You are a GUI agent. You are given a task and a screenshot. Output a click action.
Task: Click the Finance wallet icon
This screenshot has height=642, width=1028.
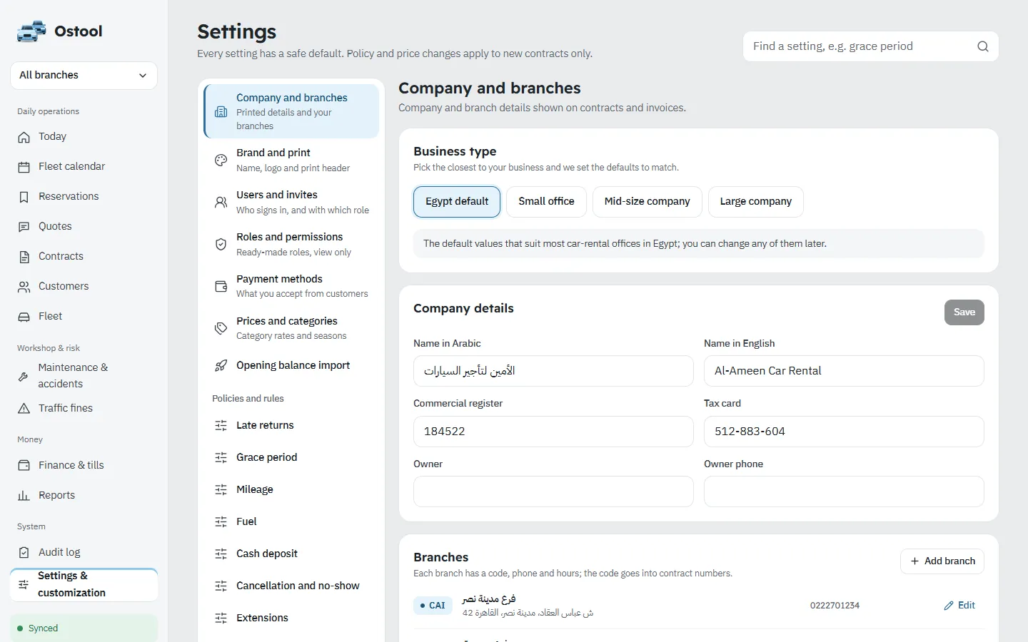[x=24, y=466]
